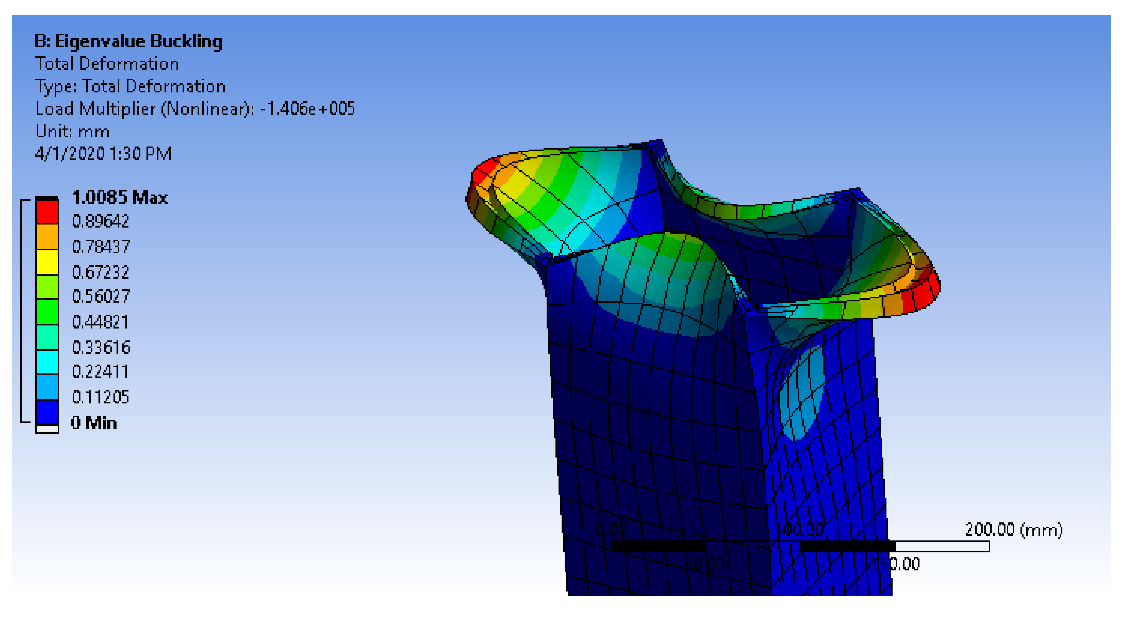Click the Type: Total Deformation line

pos(130,86)
